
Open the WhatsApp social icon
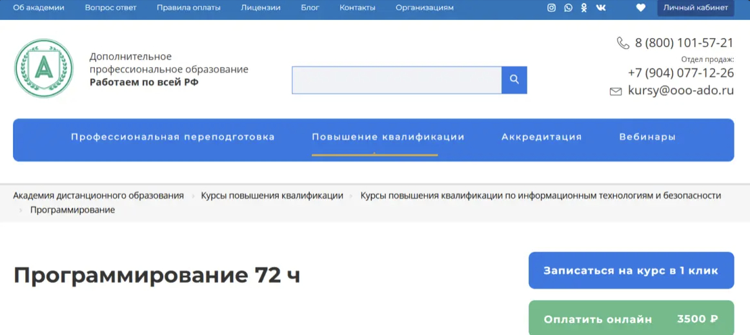568,8
